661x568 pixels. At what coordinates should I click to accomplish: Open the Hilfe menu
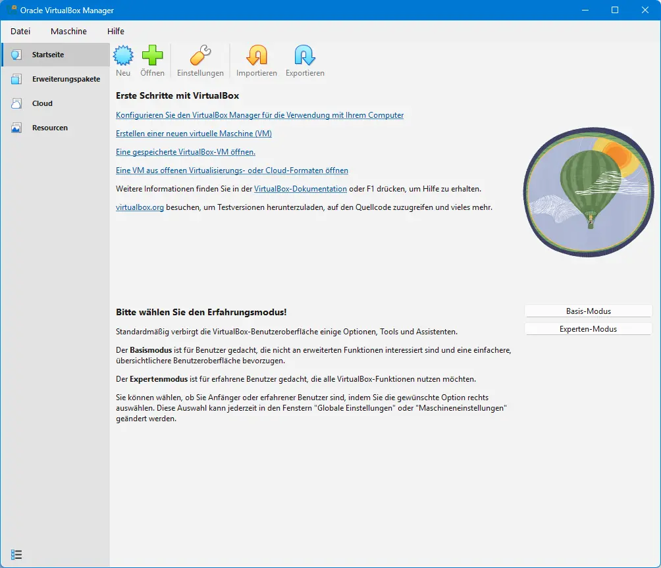(x=115, y=31)
